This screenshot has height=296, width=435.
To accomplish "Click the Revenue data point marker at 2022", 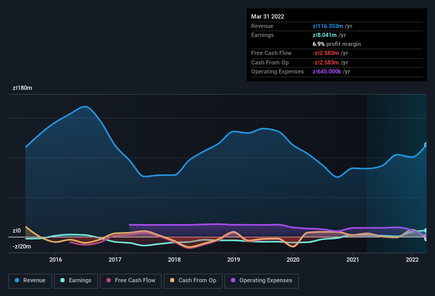I will click(x=426, y=144).
